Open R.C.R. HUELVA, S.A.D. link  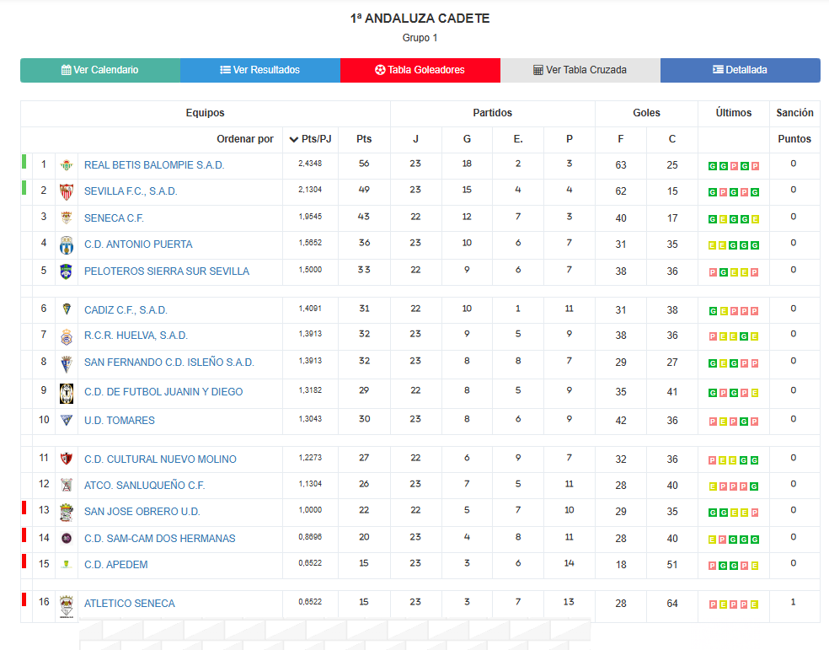tap(136, 336)
